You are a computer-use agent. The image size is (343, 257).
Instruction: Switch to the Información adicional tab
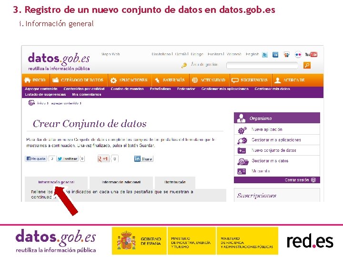point(121,182)
